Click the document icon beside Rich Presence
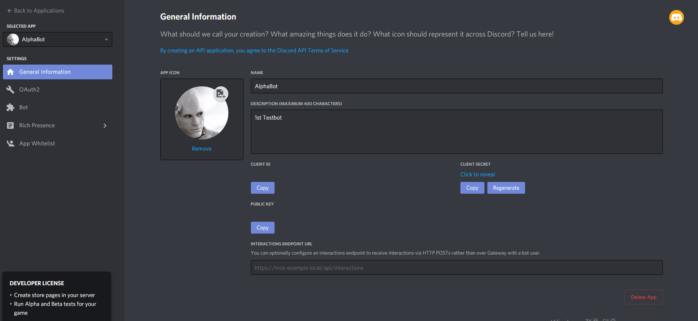This screenshot has height=321, width=698. pos(10,125)
